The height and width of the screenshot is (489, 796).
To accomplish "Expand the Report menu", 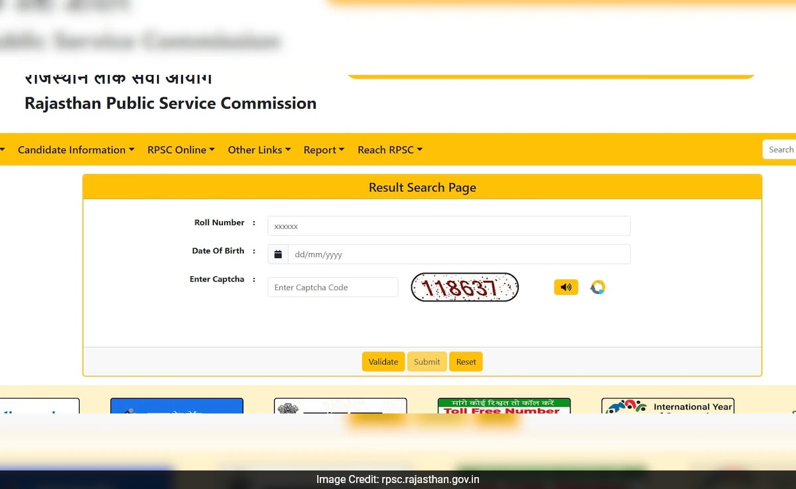I will tap(324, 150).
